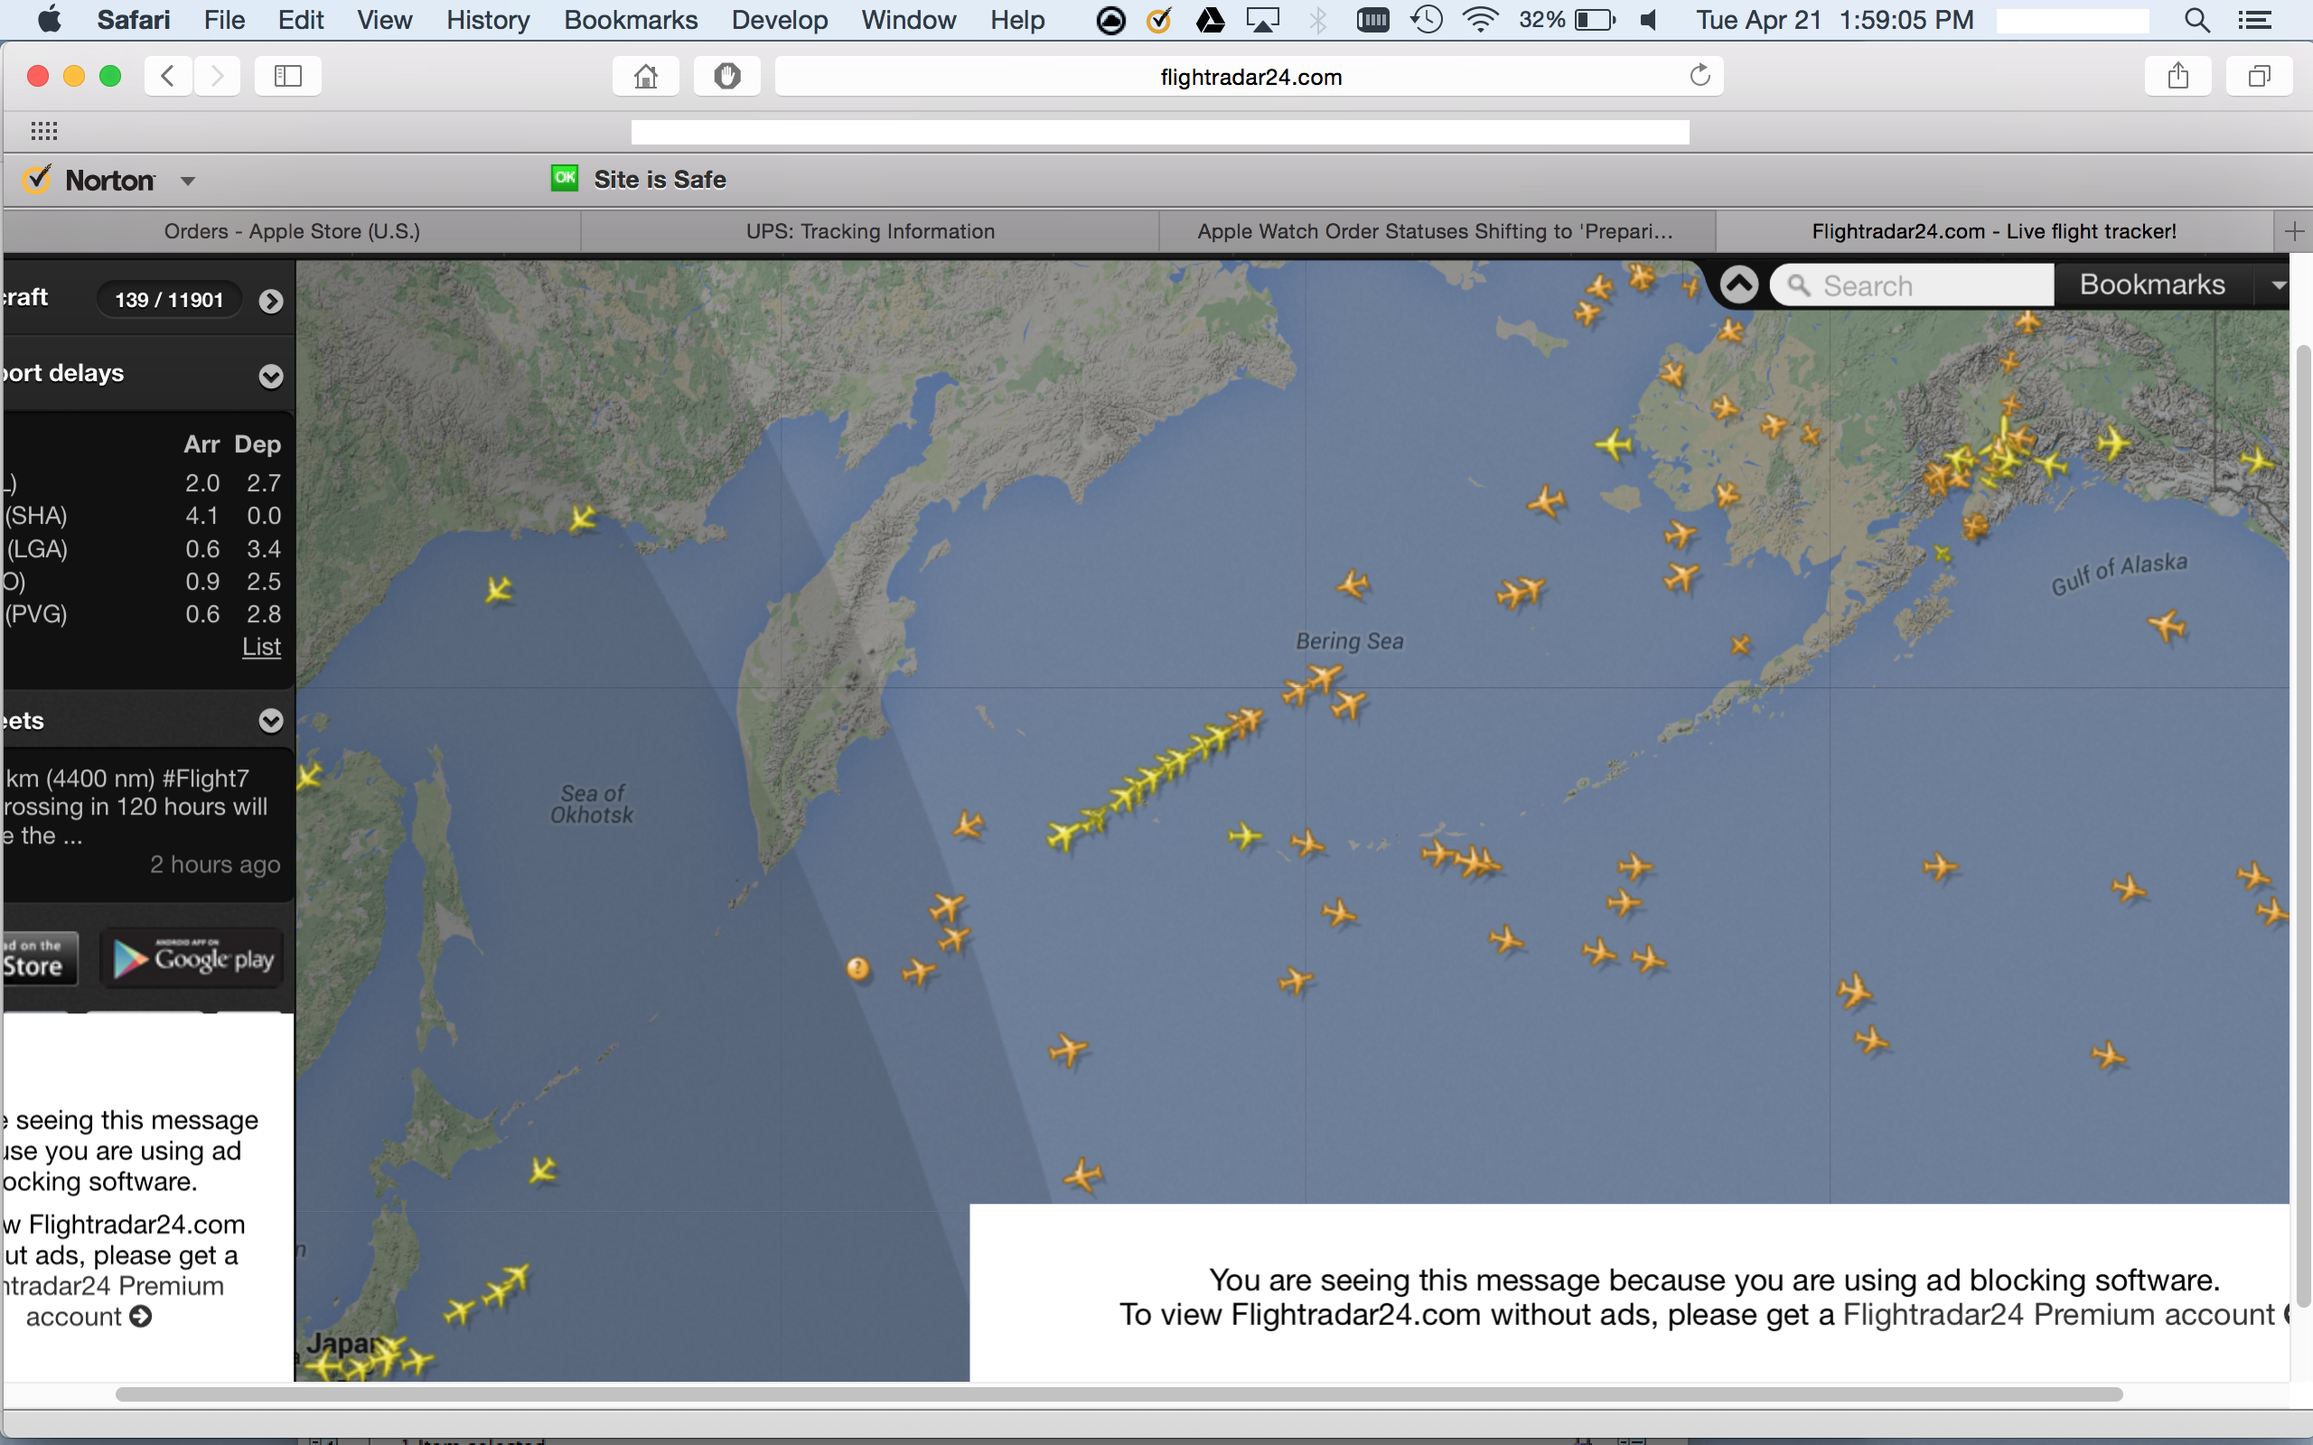Open the View menu
2313x1445 pixels.
384,20
